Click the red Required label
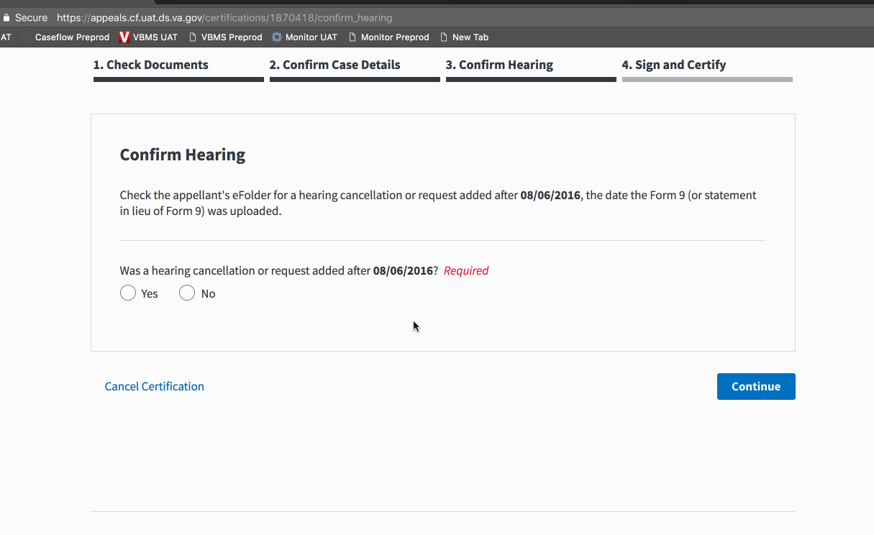This screenshot has width=874, height=535. coord(466,270)
